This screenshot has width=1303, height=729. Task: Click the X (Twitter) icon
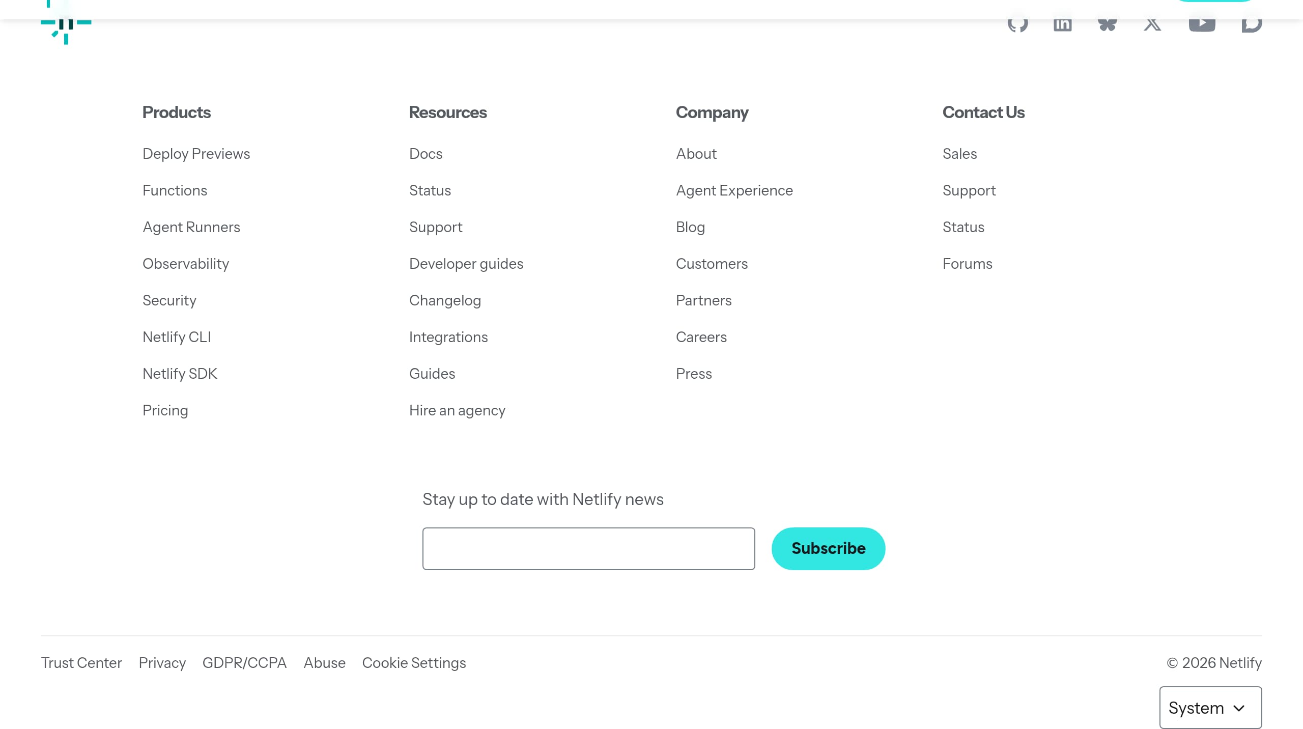point(1152,23)
